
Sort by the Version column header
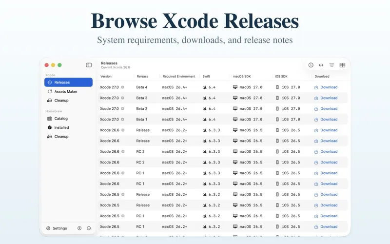(x=106, y=77)
